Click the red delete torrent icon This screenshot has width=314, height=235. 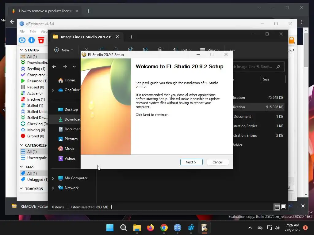coord(41,40)
